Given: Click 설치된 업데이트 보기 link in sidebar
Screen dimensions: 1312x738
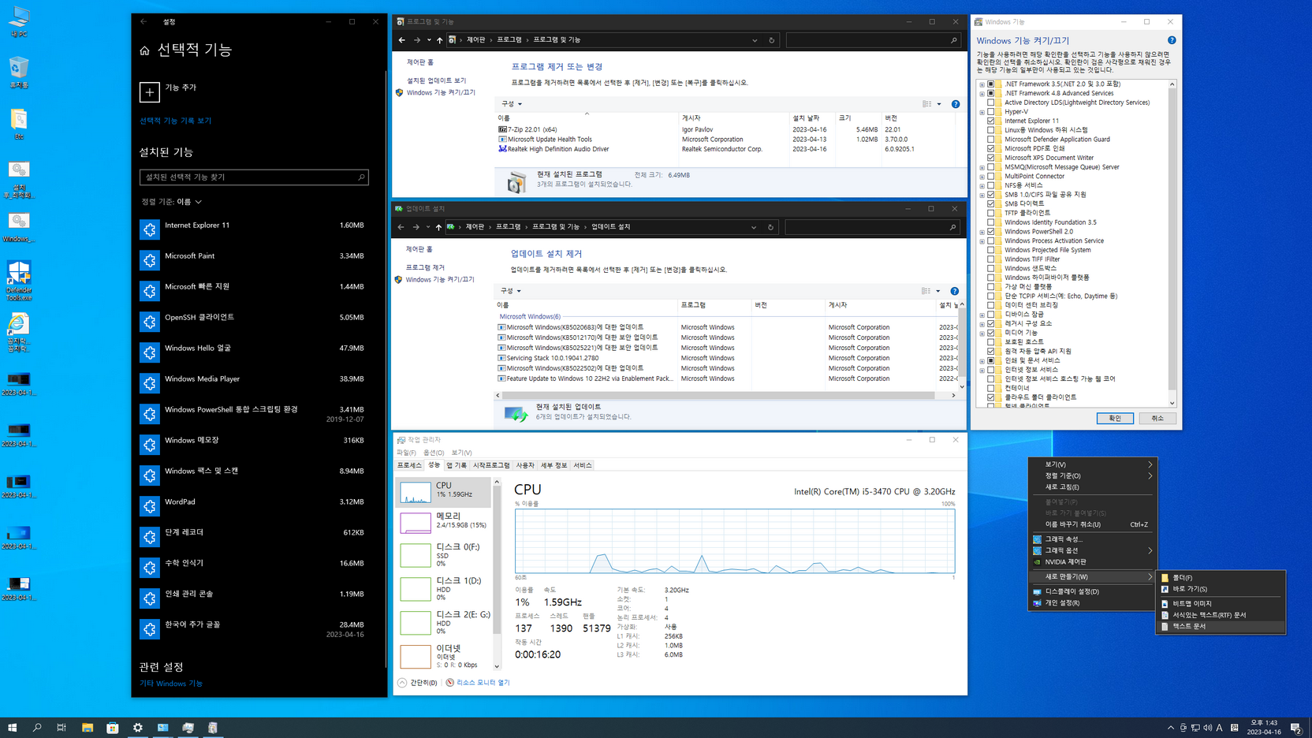Looking at the screenshot, I should tap(436, 80).
